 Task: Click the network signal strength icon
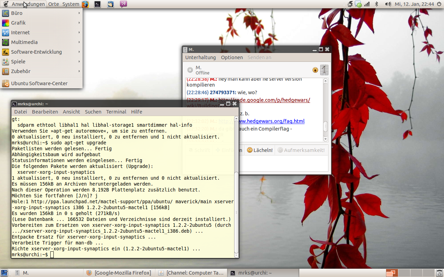pos(367,4)
